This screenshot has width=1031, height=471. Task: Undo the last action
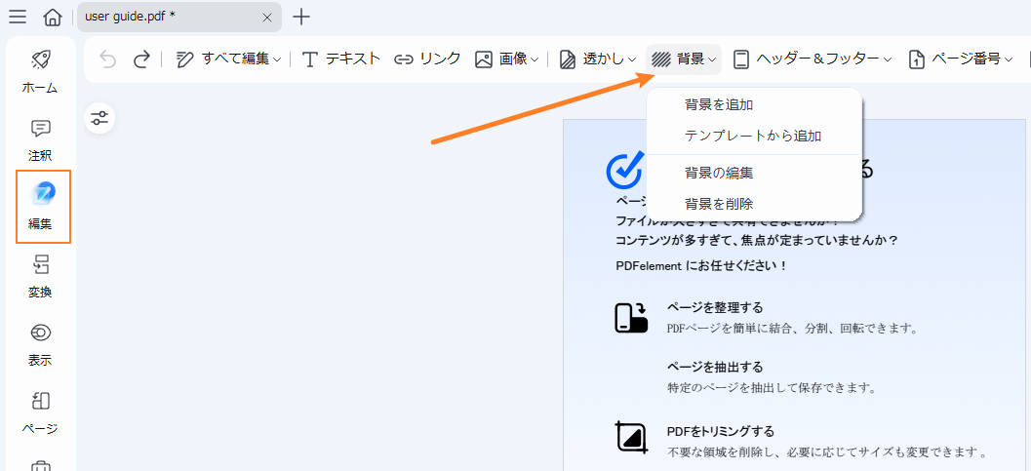(107, 59)
